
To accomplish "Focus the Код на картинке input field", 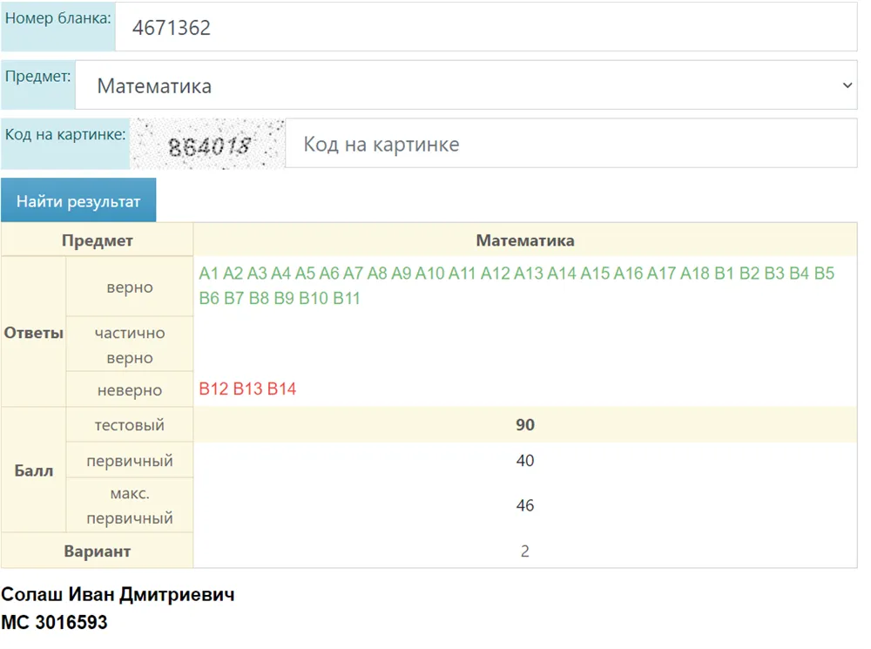I will coord(571,144).
